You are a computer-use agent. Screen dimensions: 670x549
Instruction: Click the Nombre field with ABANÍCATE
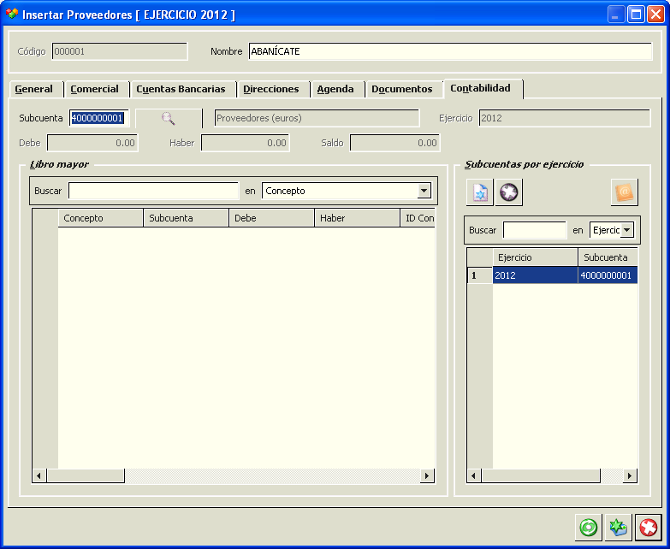pyautogui.click(x=450, y=51)
